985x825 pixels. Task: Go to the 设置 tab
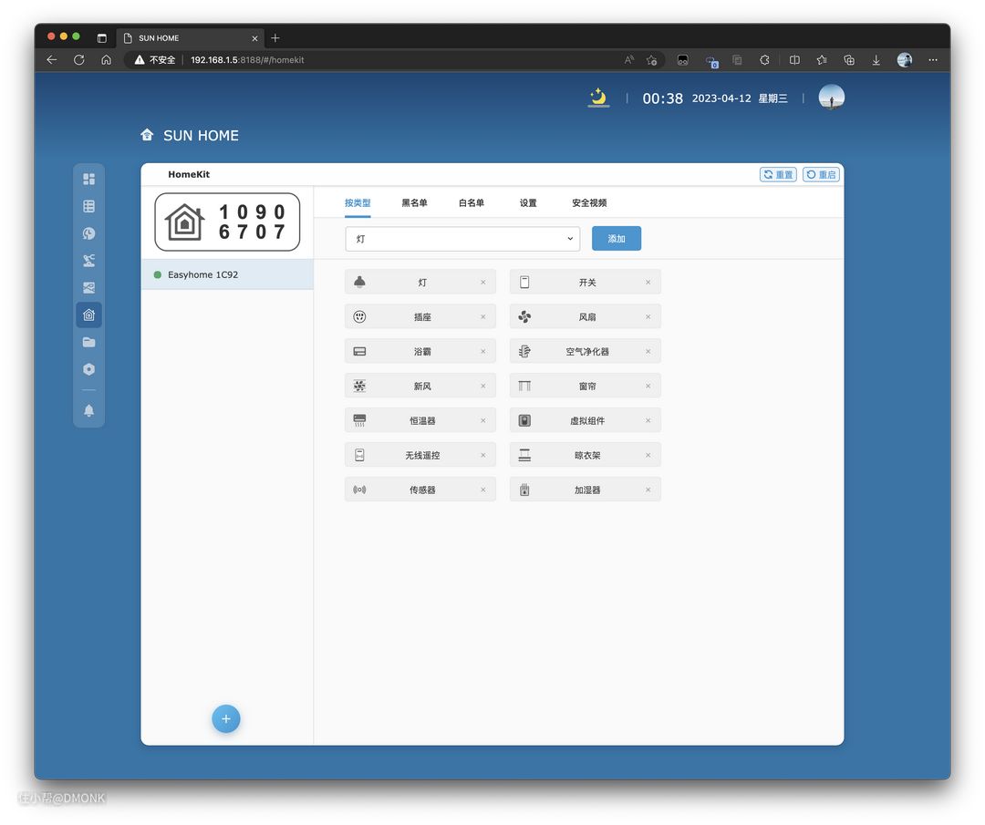pos(528,203)
